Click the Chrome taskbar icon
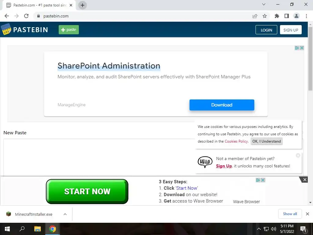This screenshot has height=235, width=313. (x=53, y=229)
